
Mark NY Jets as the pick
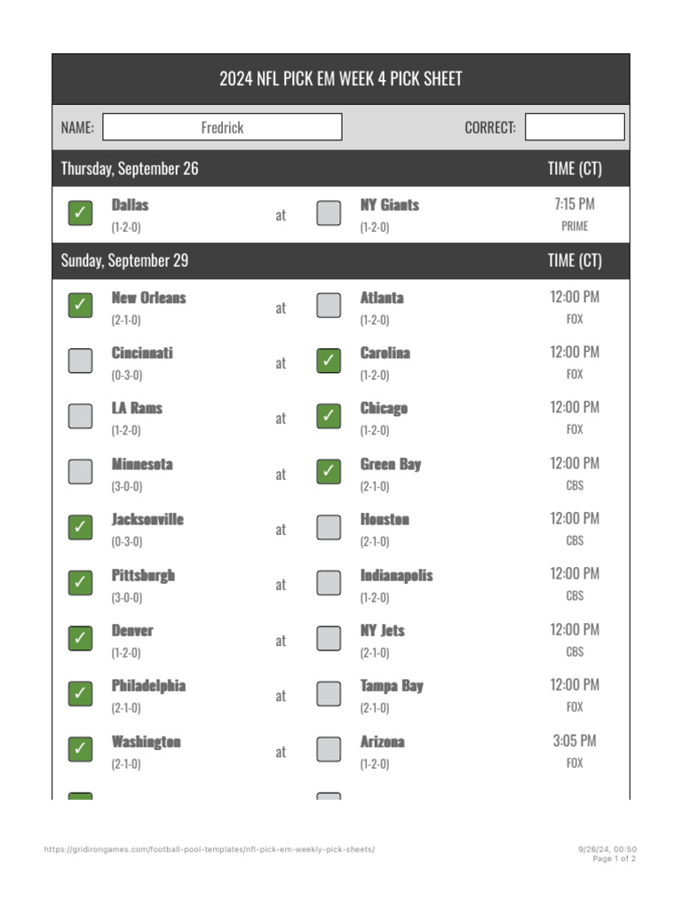(x=329, y=638)
